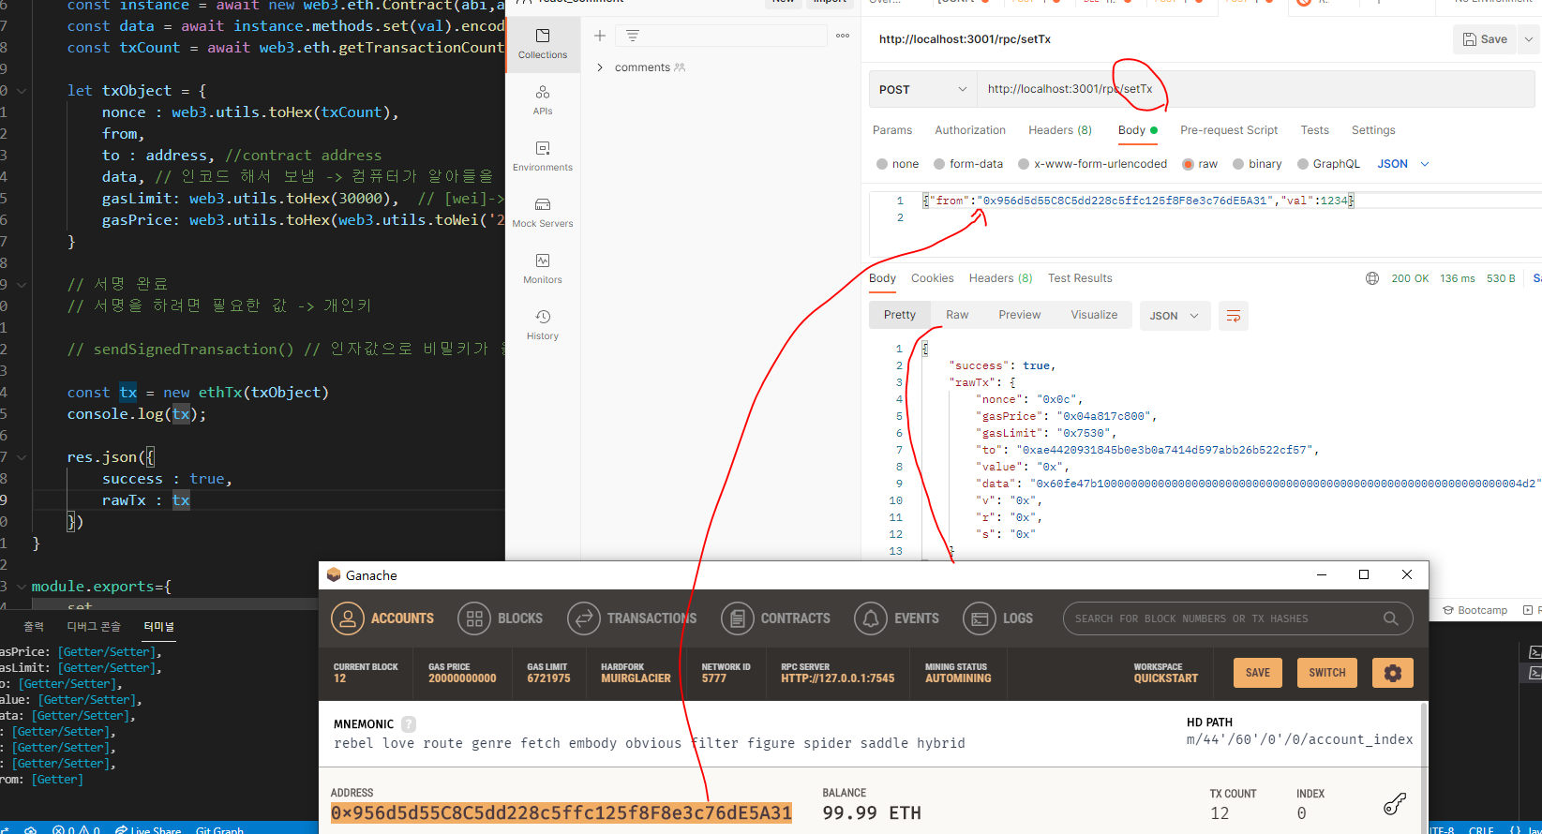
Task: Click the Postman Save button
Action: coord(1485,39)
